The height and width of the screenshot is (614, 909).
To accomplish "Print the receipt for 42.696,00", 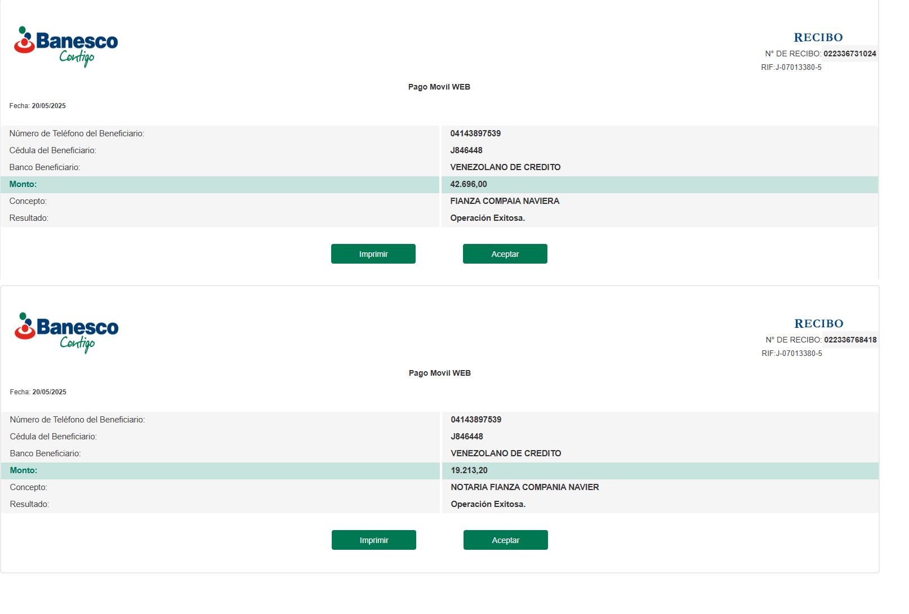I will 373,254.
